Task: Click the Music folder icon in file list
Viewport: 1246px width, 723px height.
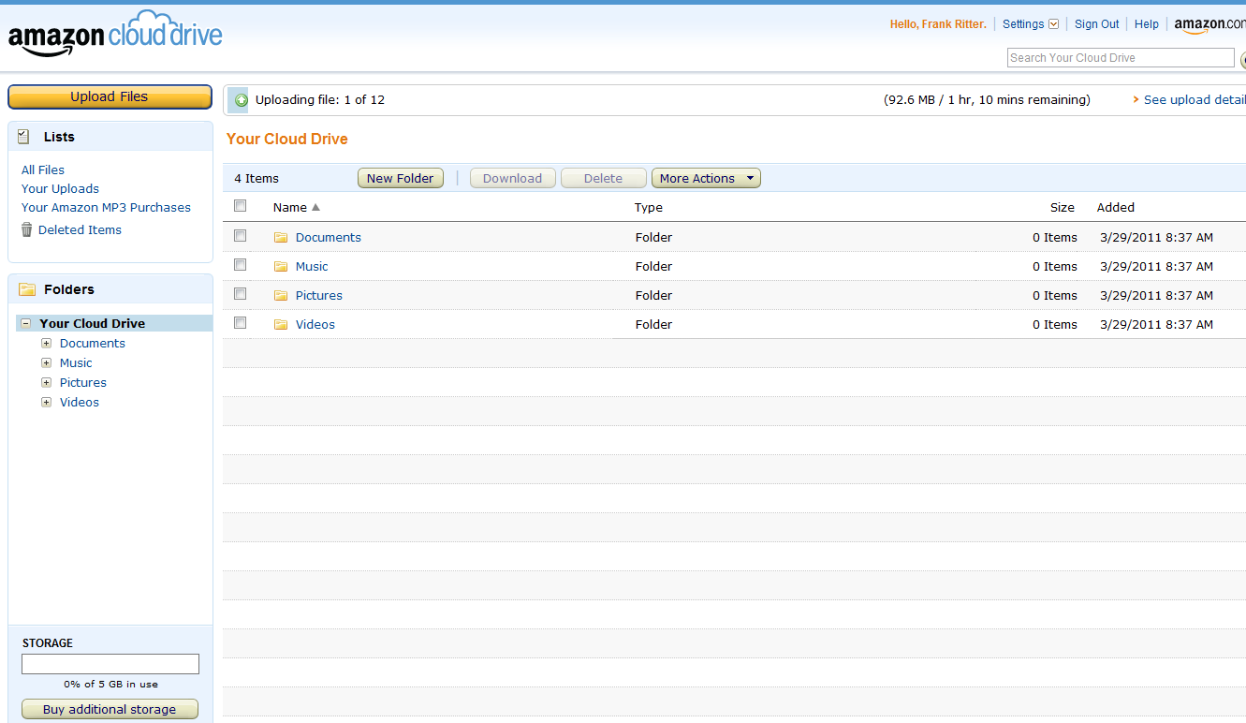Action: (x=281, y=267)
